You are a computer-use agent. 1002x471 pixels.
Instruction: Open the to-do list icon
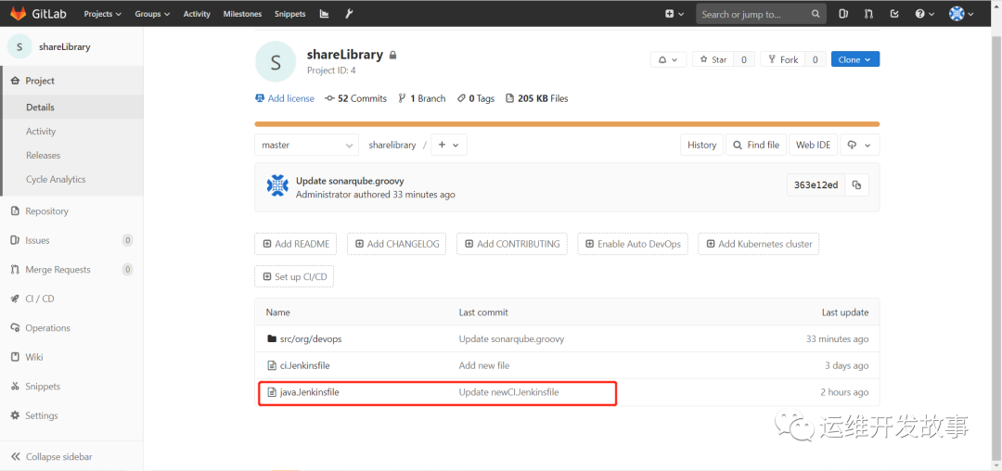pyautogui.click(x=894, y=13)
